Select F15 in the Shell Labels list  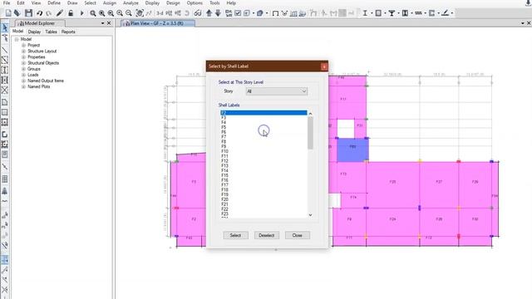(x=264, y=175)
